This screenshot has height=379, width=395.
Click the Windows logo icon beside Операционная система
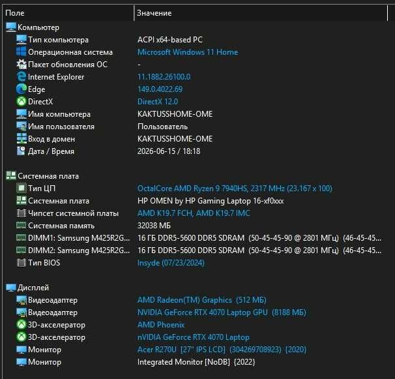click(21, 52)
